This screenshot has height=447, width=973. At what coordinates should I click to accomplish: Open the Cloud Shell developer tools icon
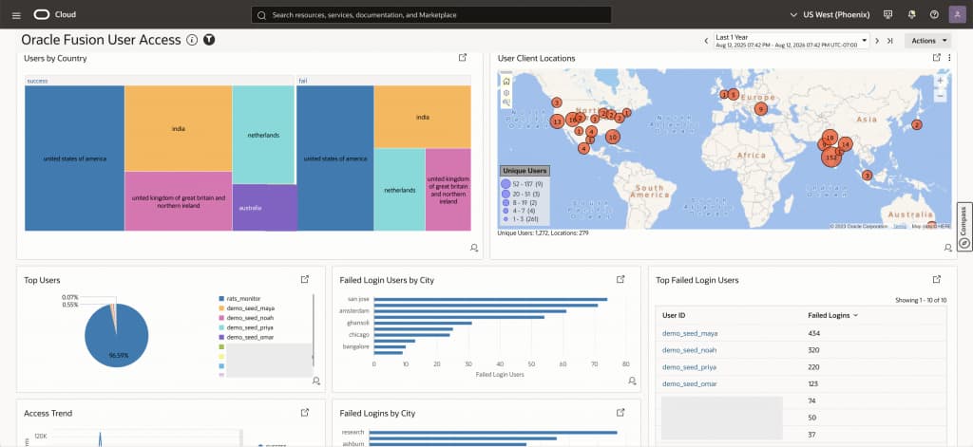tap(887, 15)
